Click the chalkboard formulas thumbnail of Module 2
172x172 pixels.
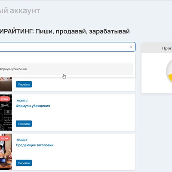click(6, 113)
